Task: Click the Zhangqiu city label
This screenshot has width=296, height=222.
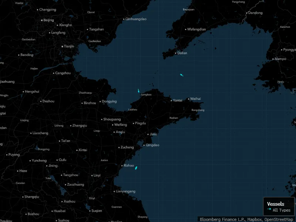Action: click(x=80, y=125)
